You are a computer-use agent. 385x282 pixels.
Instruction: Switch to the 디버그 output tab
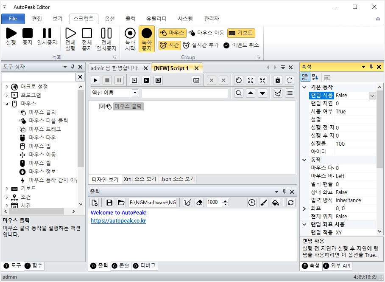pyautogui.click(x=144, y=266)
